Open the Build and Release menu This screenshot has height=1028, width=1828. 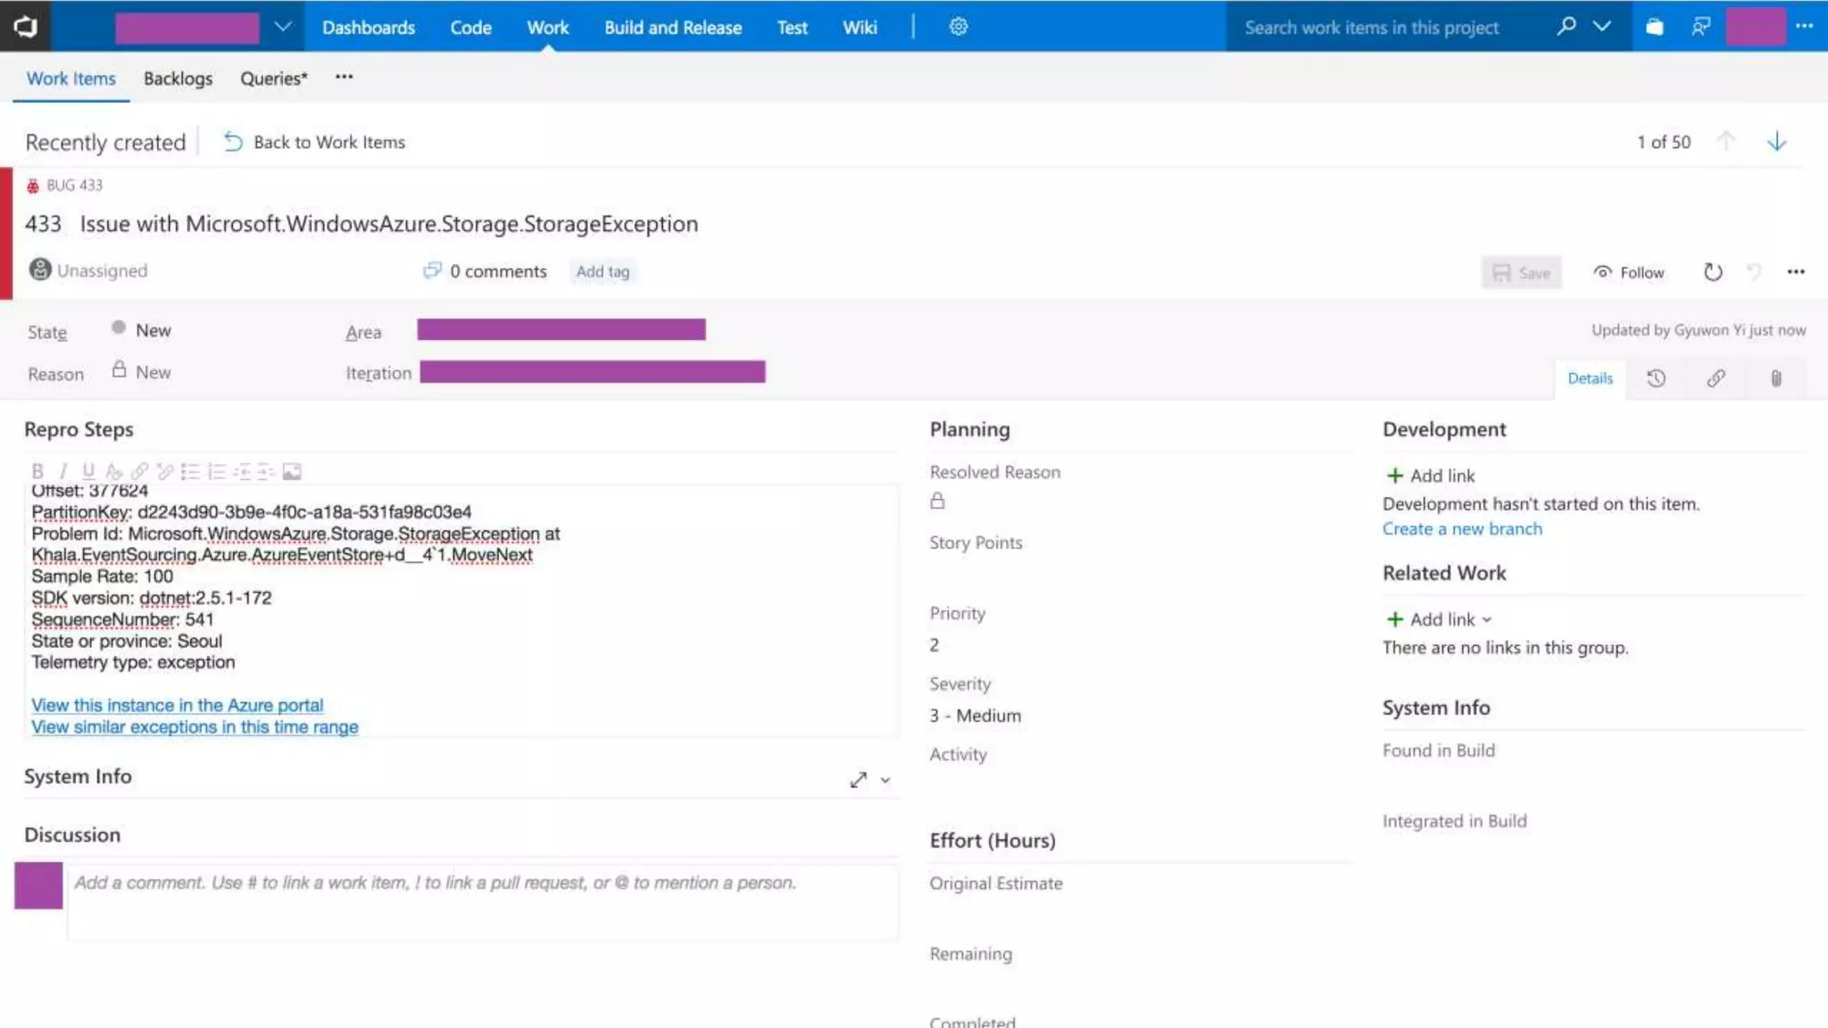point(672,28)
